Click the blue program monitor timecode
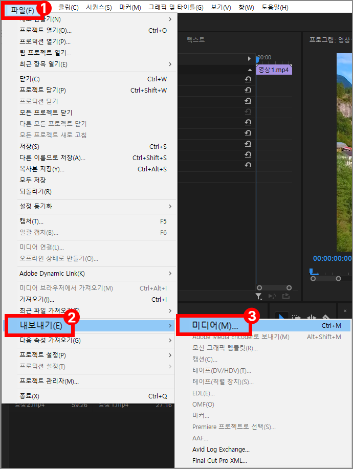Screen dimensions: 353x469 pyautogui.click(x=332, y=258)
